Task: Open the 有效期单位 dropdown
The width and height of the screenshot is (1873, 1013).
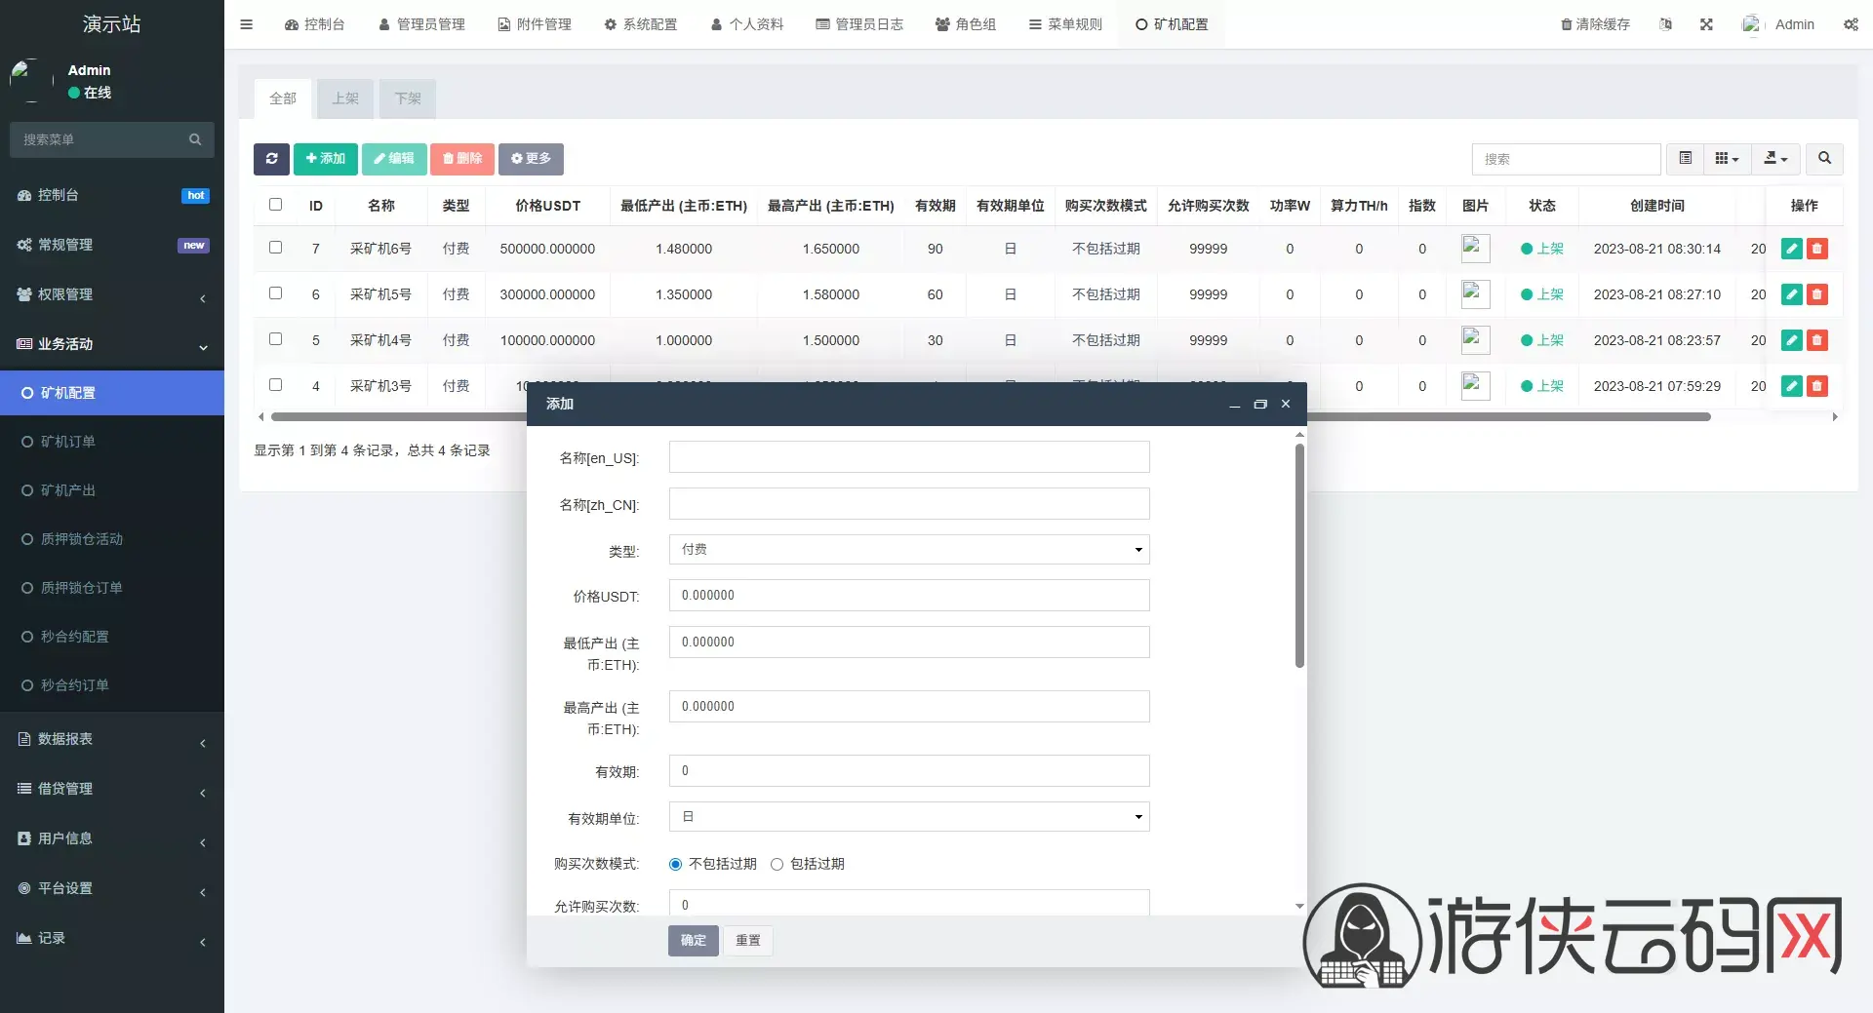Action: 909,817
